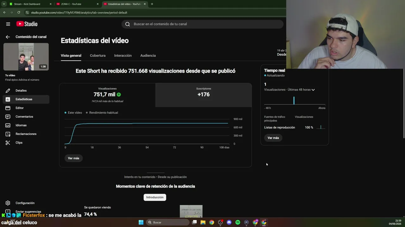
Task: Click Ver más under the views chart
Action: [73, 158]
